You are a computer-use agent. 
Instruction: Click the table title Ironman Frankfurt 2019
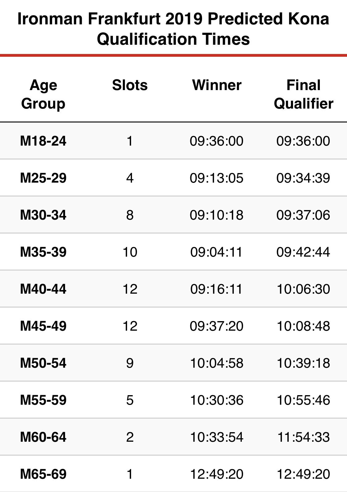[x=110, y=19]
